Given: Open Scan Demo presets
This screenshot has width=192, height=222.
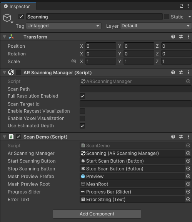Looking at the screenshot, I should pos(181,137).
